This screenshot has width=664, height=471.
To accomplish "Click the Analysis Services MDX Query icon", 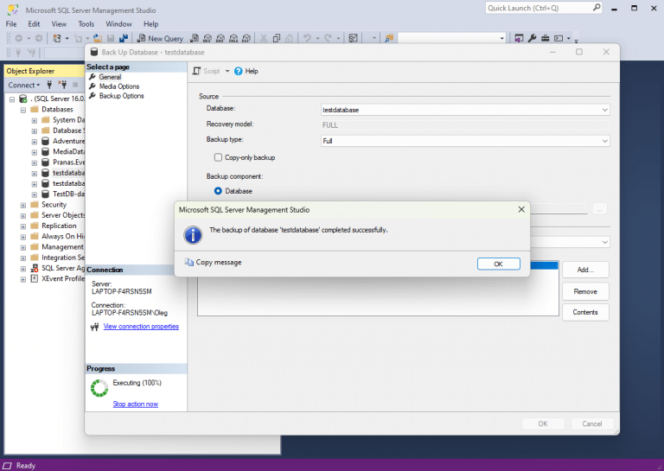I will [207, 39].
